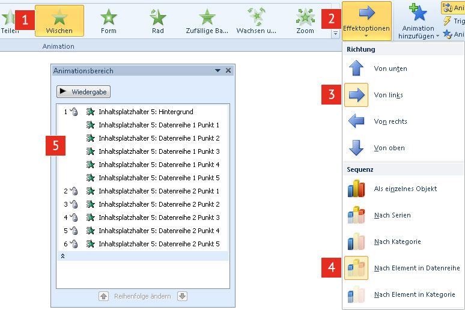Screen dimensions: 465x310
Task: Apply the Wachsen und Drehen animation
Action: (x=256, y=21)
